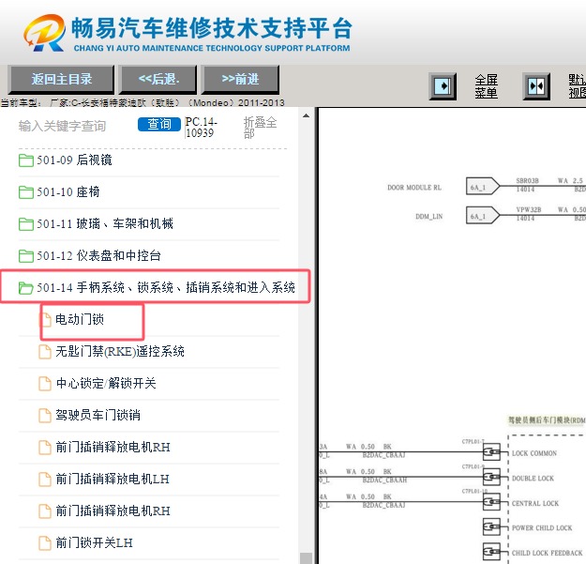This screenshot has height=564, width=586.
Task: Click DDM_LIN 6A_1 connector symbol
Action: click(x=483, y=215)
